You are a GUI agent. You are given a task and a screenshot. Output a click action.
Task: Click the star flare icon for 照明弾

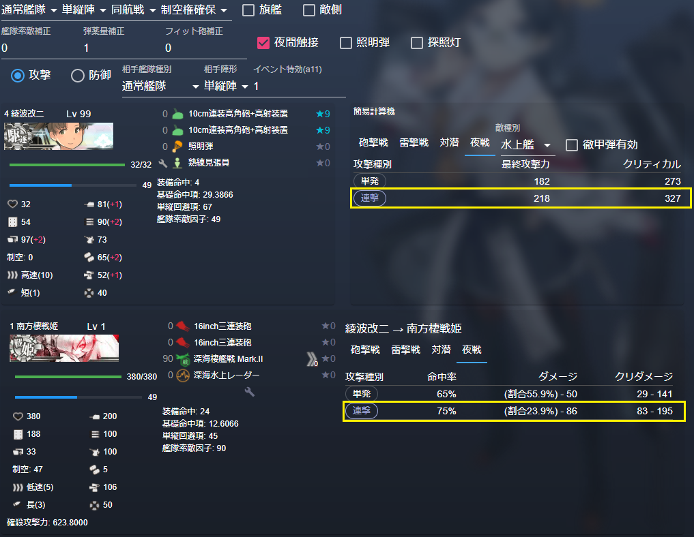[x=177, y=147]
